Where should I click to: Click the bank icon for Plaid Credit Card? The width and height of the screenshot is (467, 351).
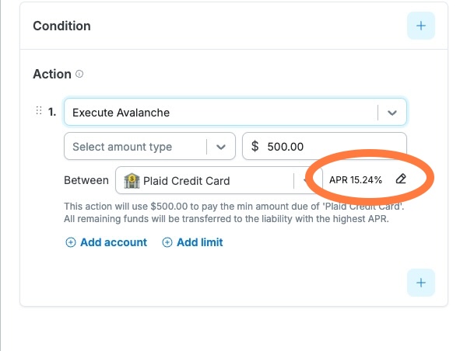(x=132, y=180)
